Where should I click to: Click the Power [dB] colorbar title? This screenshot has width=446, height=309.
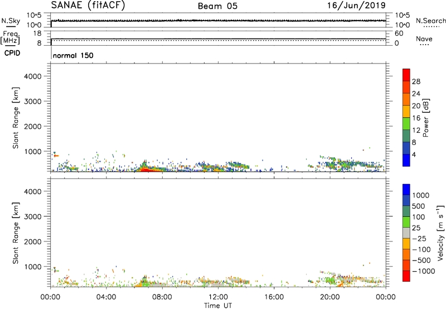[426, 118]
